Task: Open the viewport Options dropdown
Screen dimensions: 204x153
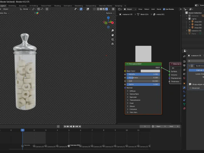Action: click(110, 13)
